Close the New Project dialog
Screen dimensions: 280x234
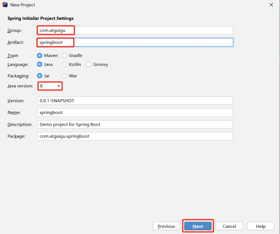coord(271,5)
